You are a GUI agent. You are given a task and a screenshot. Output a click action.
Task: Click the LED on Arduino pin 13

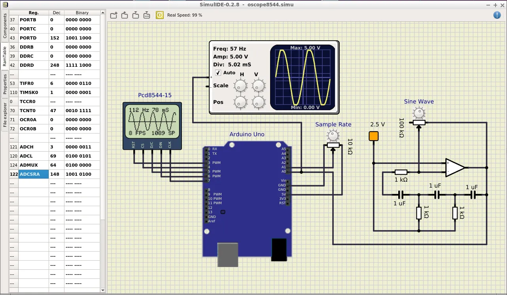pos(223,212)
